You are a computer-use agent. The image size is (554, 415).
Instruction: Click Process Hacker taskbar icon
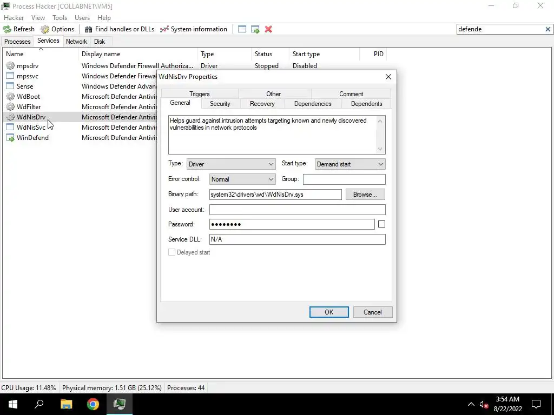pos(120,404)
